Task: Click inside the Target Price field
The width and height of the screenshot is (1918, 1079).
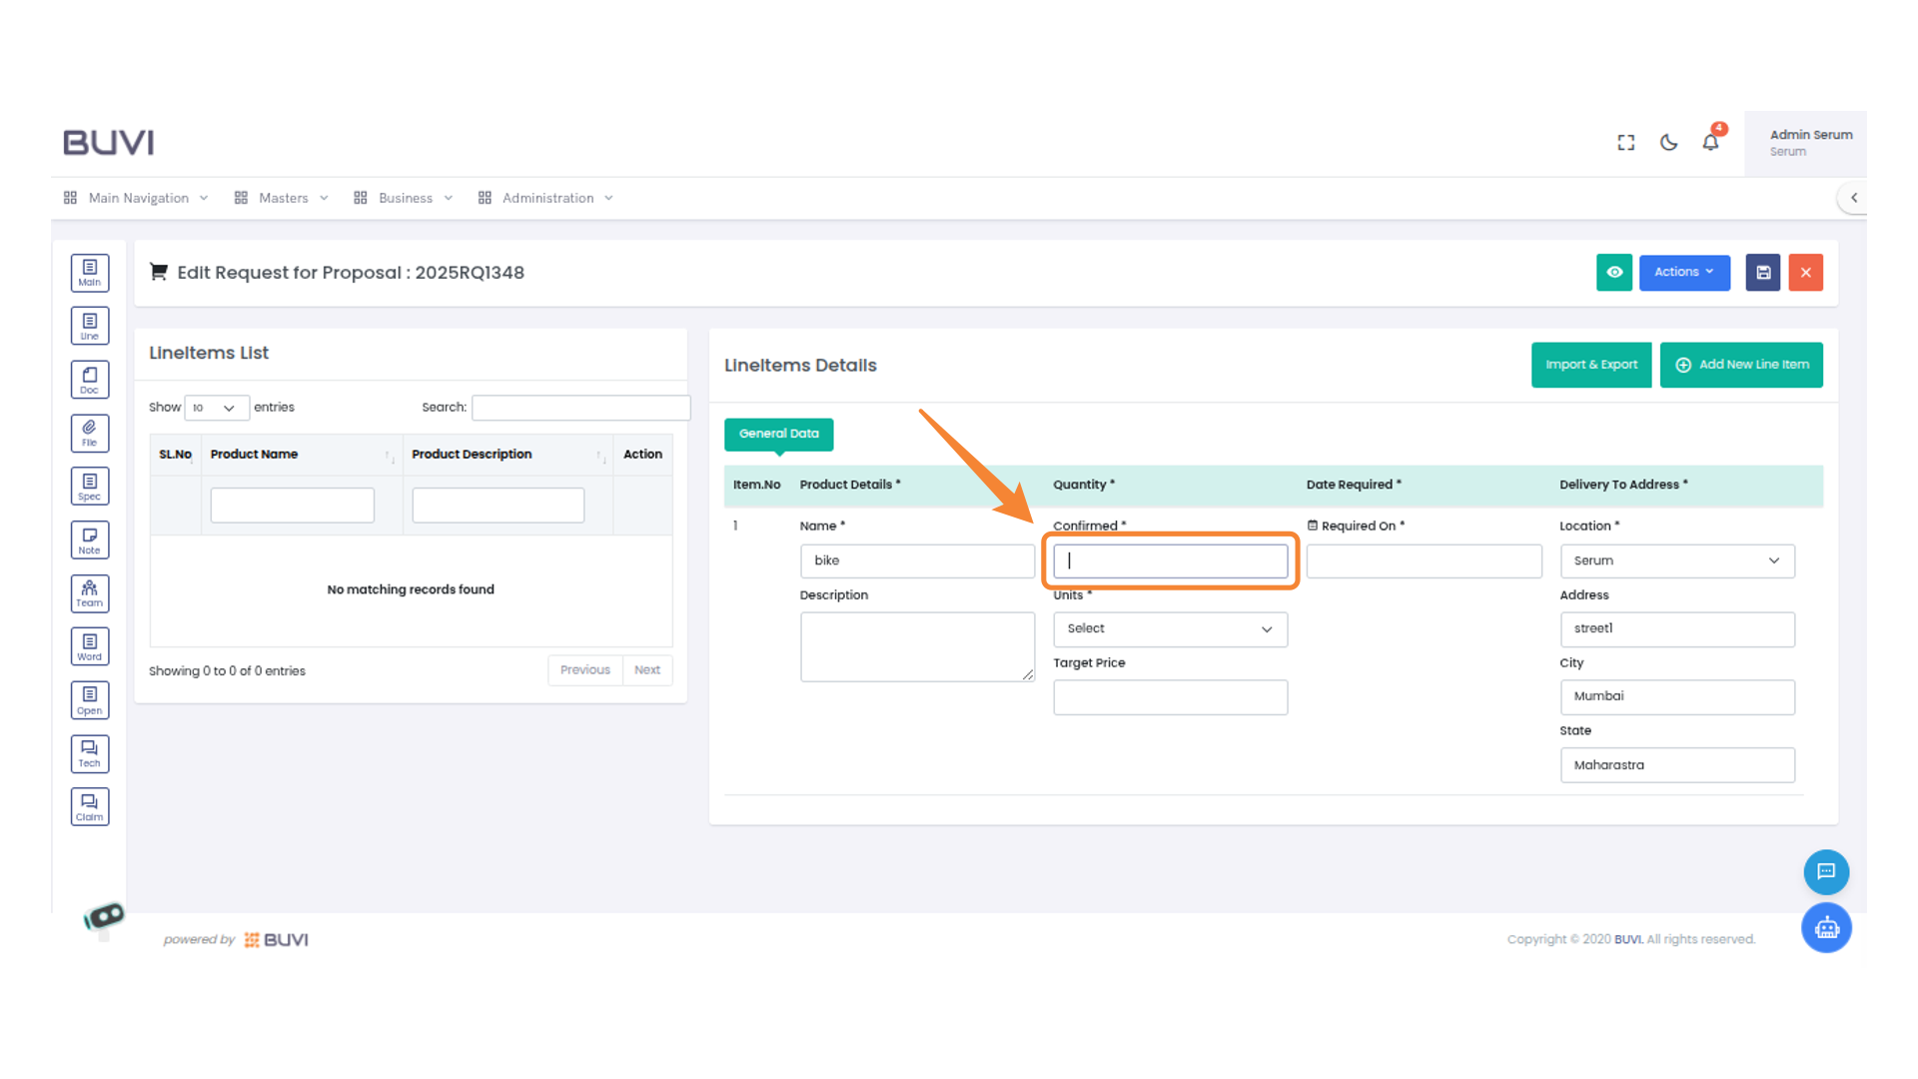Action: (1170, 697)
